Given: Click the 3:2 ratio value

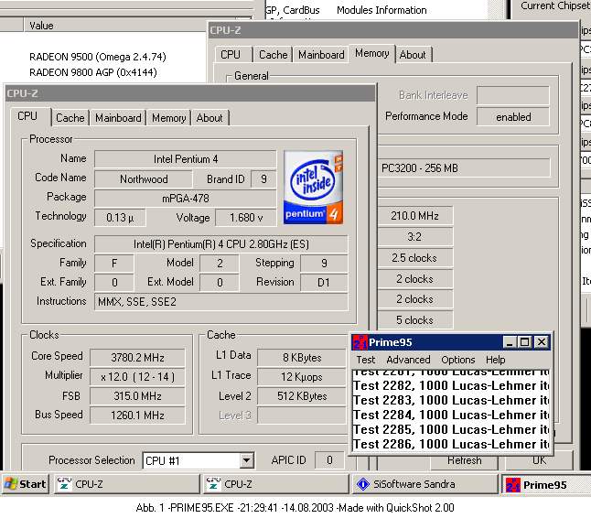Looking at the screenshot, I should 415,237.
